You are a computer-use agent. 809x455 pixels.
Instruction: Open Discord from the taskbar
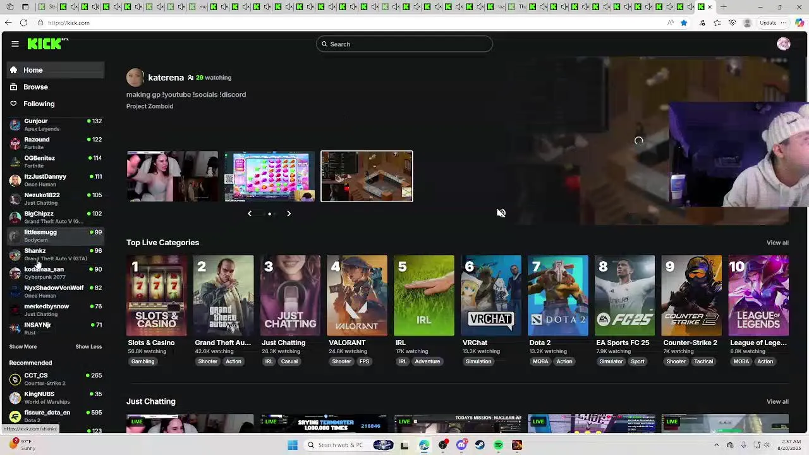pyautogui.click(x=461, y=445)
